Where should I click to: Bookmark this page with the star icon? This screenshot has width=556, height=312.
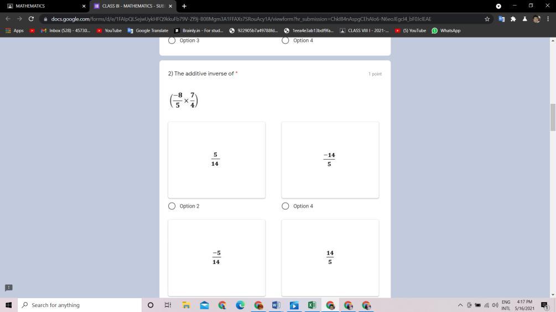tap(487, 19)
